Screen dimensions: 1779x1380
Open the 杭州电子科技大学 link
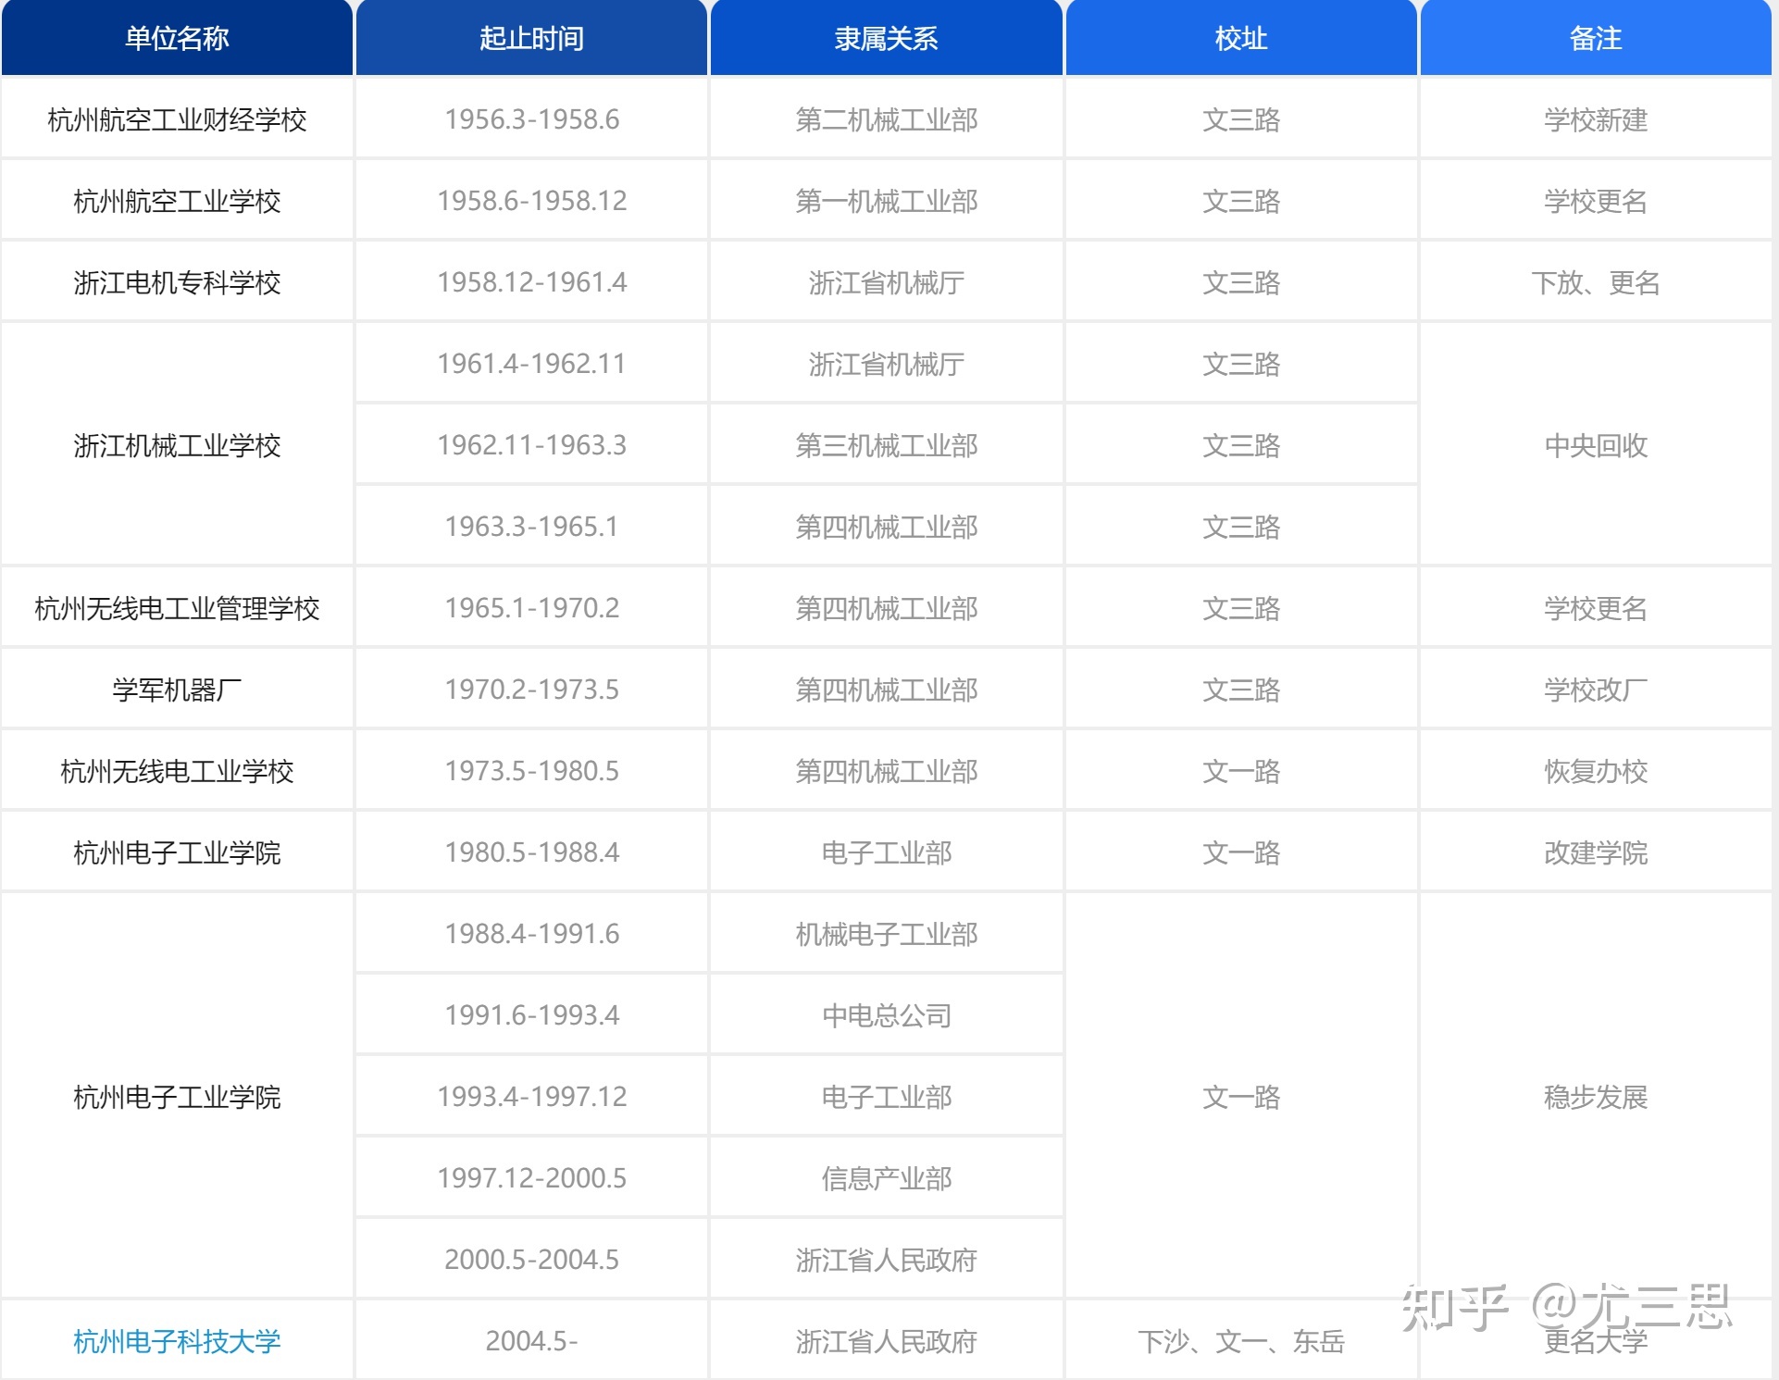pos(177,1341)
